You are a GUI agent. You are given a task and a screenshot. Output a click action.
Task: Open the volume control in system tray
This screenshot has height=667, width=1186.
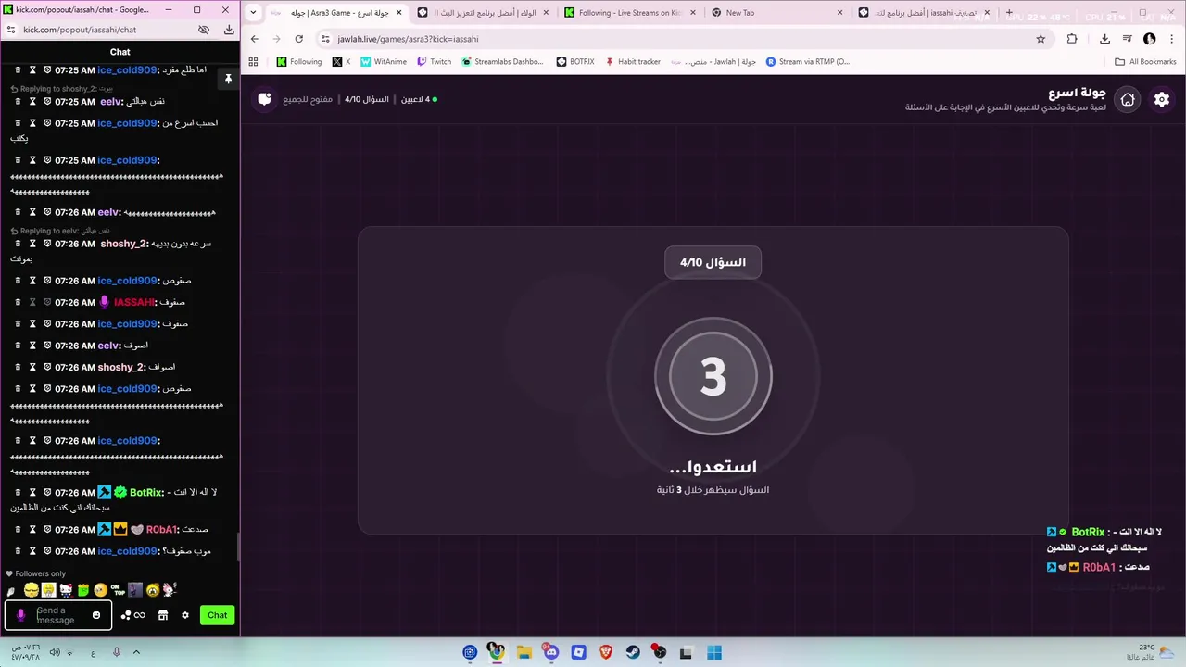pyautogui.click(x=54, y=652)
